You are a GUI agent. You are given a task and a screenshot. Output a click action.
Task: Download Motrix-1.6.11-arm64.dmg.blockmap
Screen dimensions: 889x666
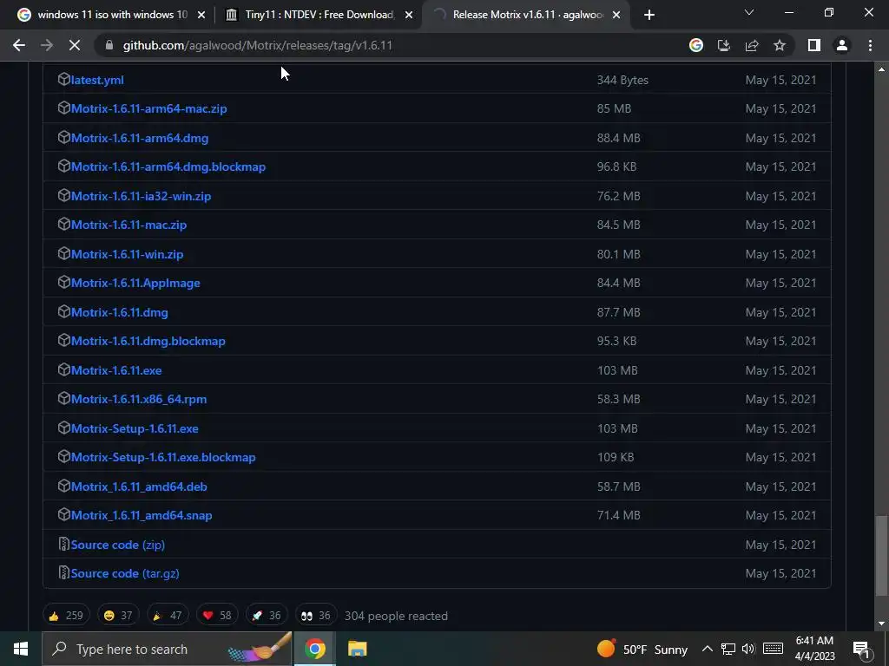(168, 166)
